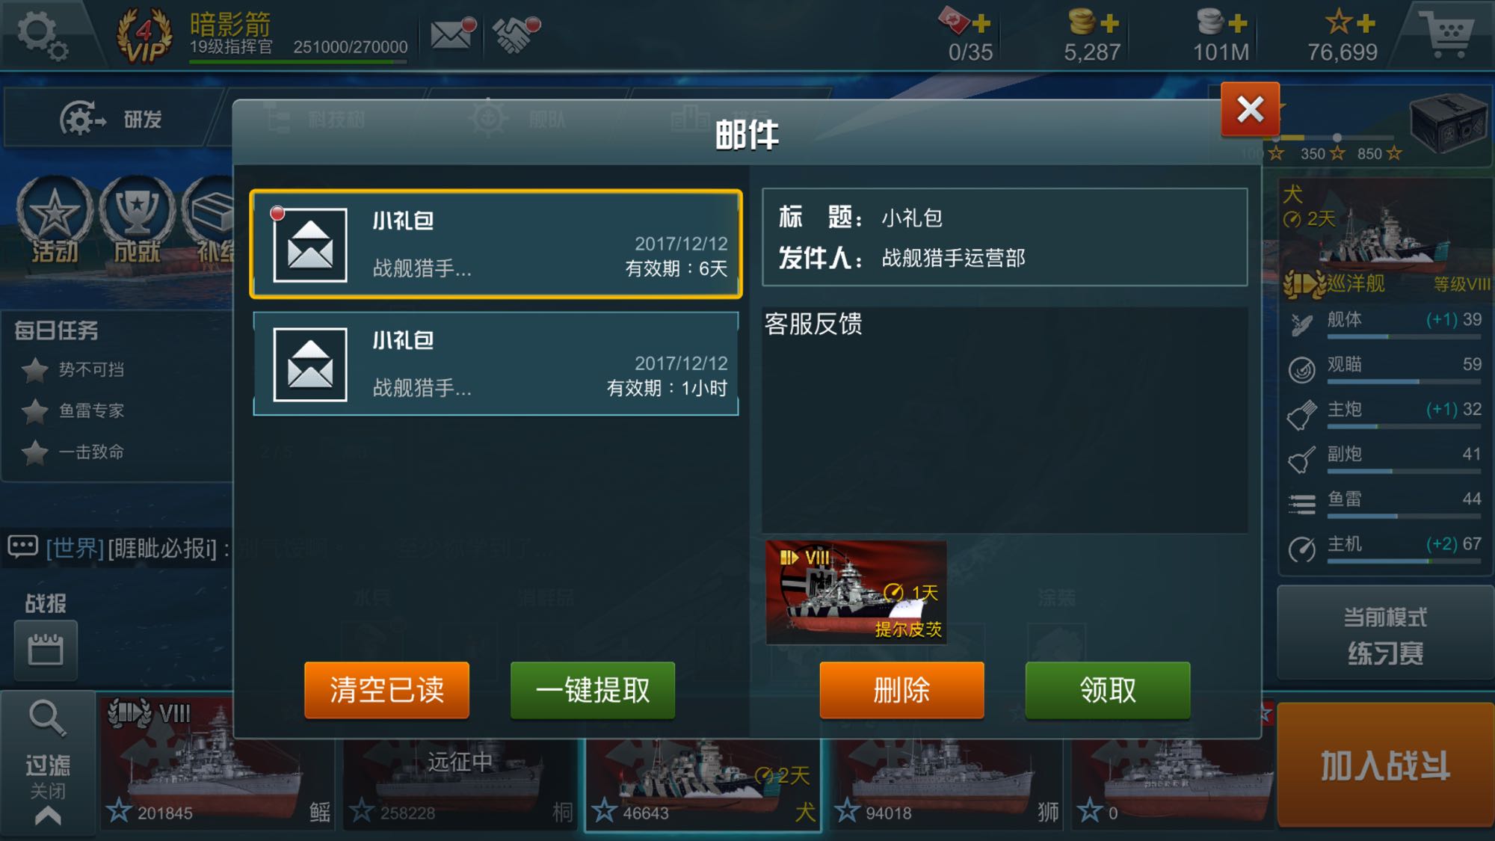Click the green 领取 claim button
Screen dimensions: 1495x841
coord(1108,689)
